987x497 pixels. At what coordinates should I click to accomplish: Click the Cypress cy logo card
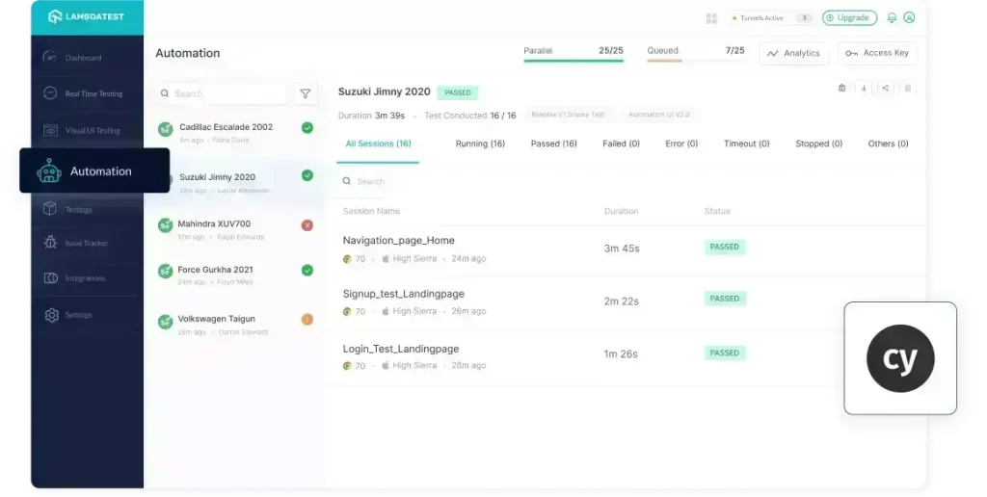coord(900,358)
